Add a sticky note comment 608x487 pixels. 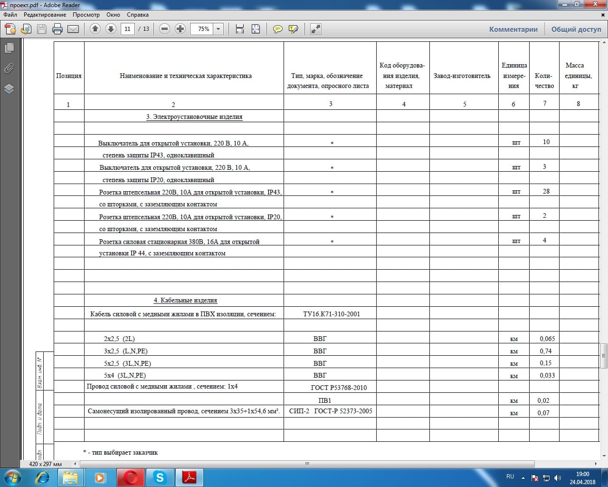pyautogui.click(x=278, y=29)
